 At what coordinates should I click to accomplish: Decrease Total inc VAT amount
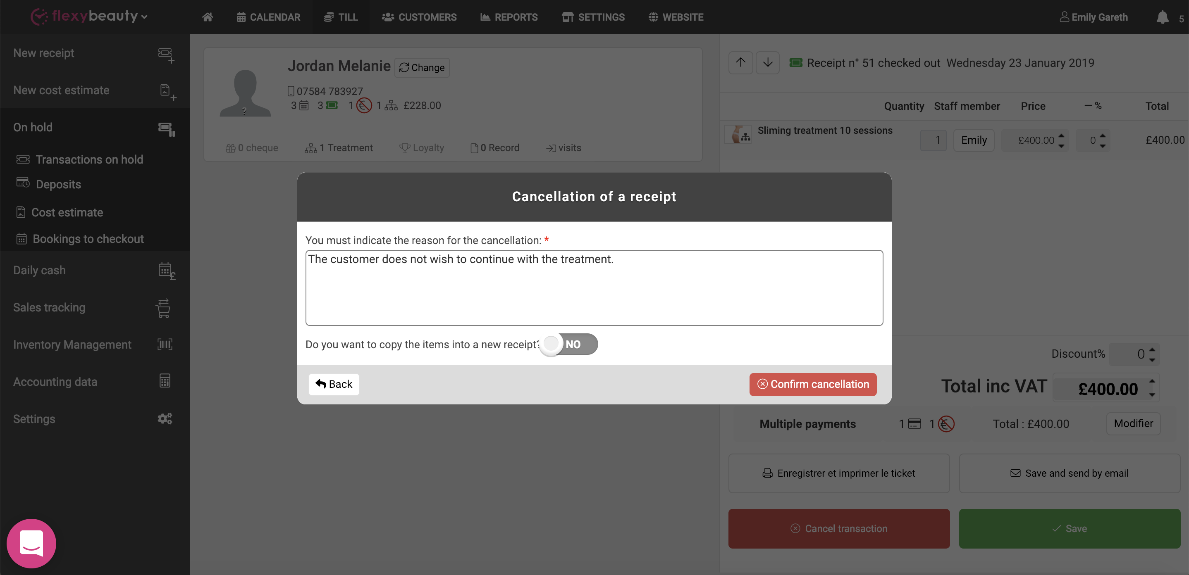(1152, 395)
